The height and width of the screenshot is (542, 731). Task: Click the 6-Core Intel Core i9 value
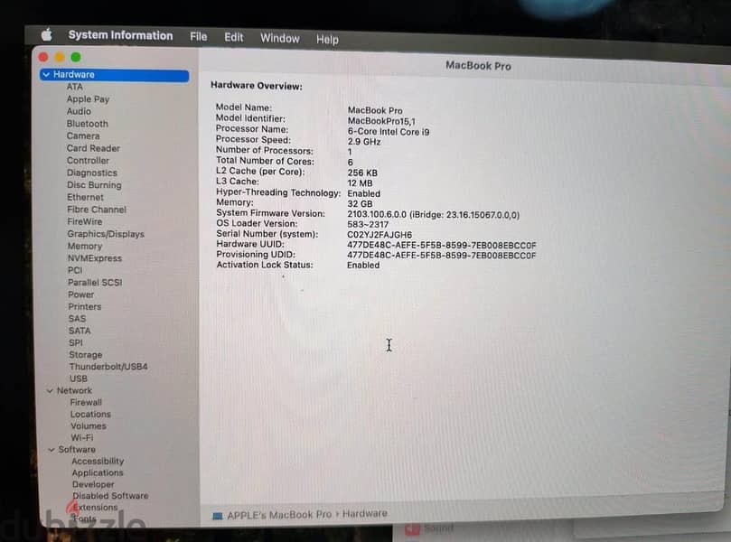tap(389, 132)
